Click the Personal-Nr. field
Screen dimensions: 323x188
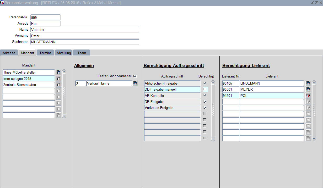(x=45, y=18)
